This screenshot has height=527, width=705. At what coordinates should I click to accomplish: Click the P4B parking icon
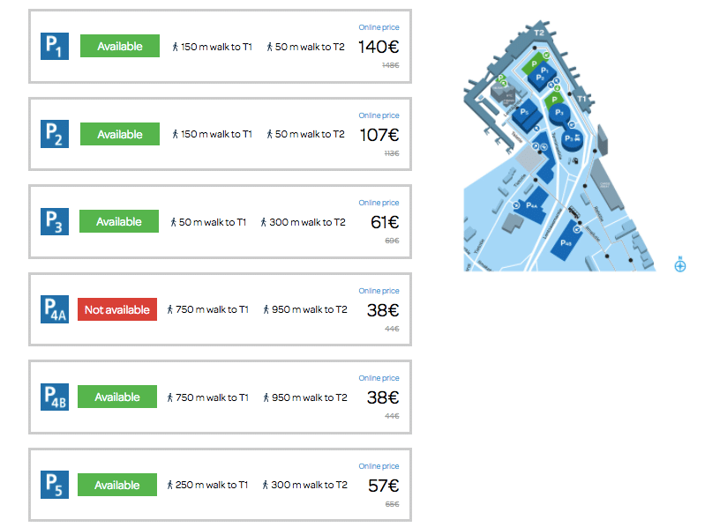click(x=55, y=397)
